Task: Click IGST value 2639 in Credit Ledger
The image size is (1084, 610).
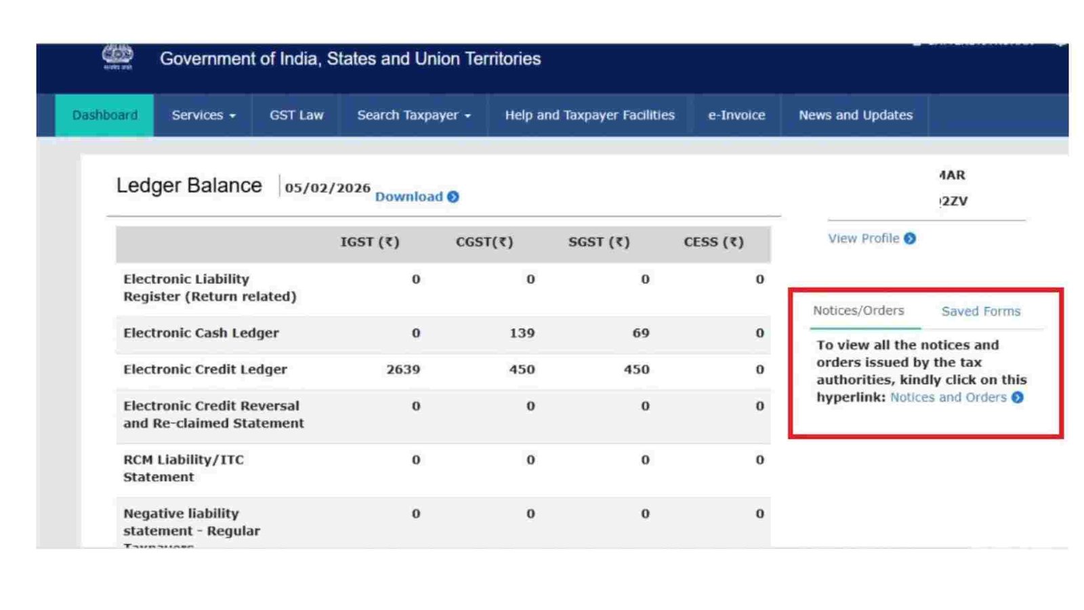Action: tap(403, 369)
